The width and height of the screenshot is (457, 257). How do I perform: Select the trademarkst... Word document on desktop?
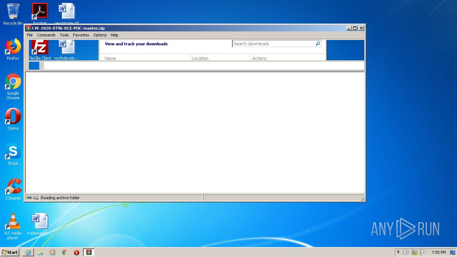tap(40, 224)
